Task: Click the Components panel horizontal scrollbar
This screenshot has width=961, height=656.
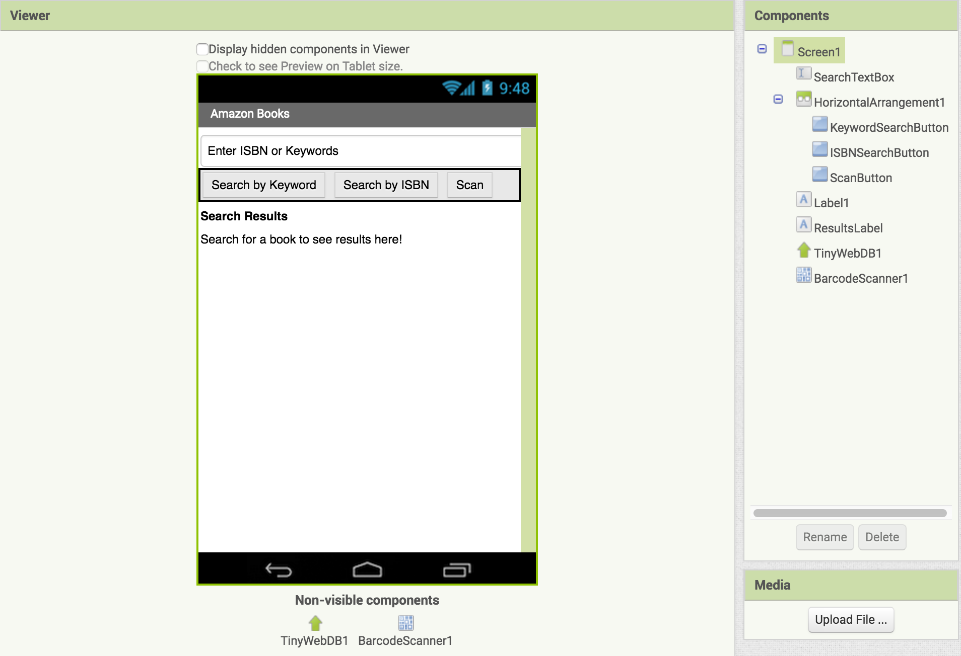Action: pyautogui.click(x=850, y=513)
